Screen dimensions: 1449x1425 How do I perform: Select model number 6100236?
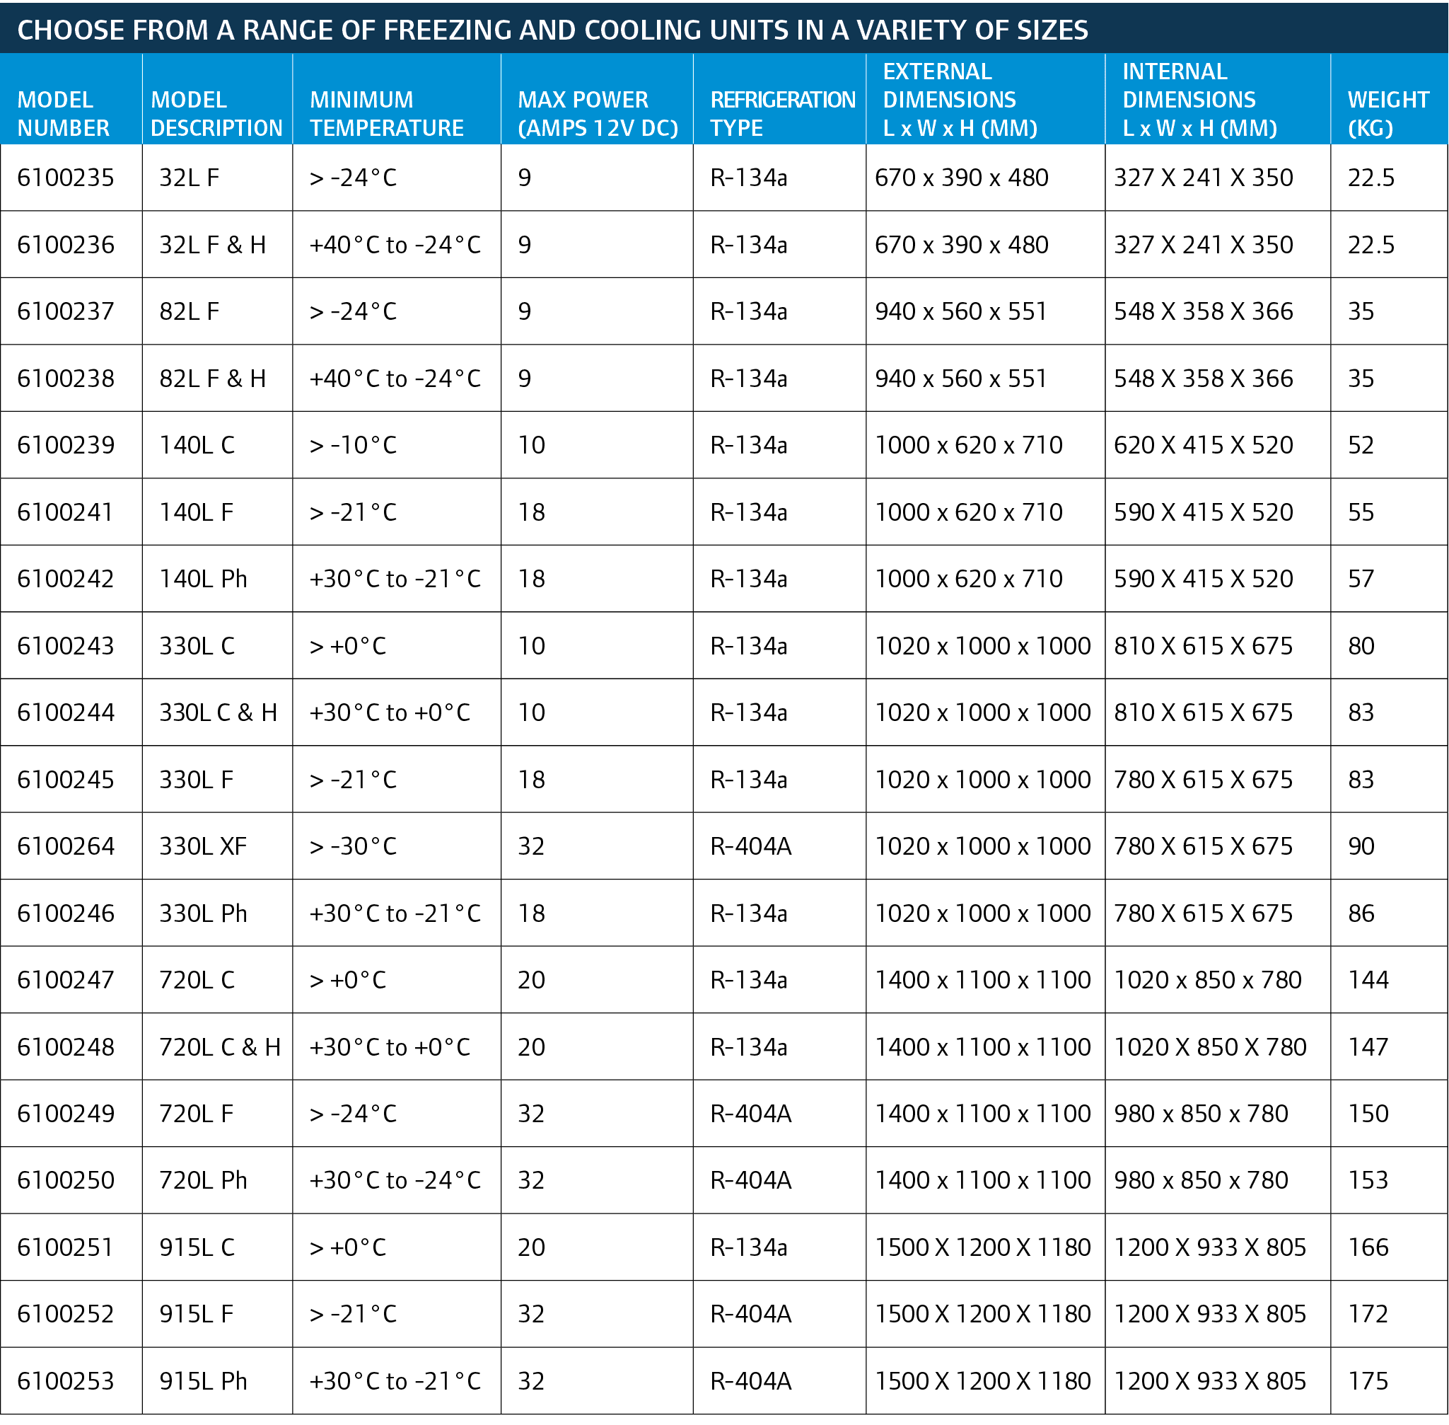66,245
